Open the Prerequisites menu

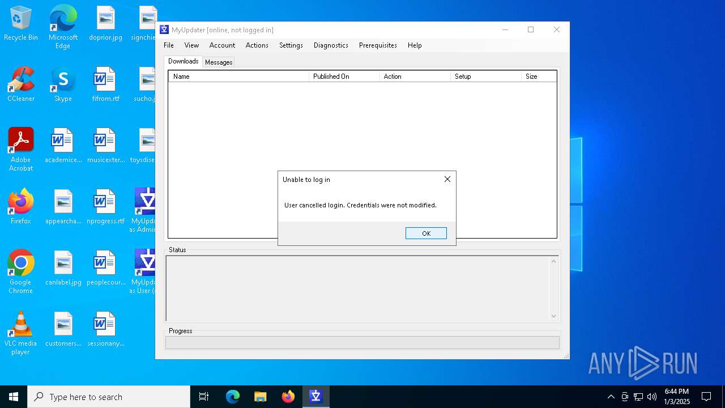click(378, 45)
